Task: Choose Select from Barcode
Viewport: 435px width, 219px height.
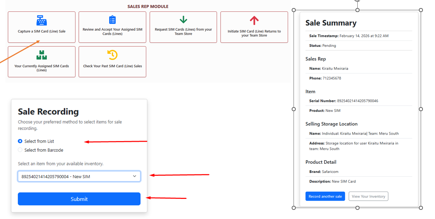Action: (x=20, y=149)
